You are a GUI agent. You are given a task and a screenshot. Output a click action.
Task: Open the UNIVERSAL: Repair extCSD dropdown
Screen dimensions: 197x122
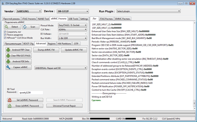tap(61, 68)
